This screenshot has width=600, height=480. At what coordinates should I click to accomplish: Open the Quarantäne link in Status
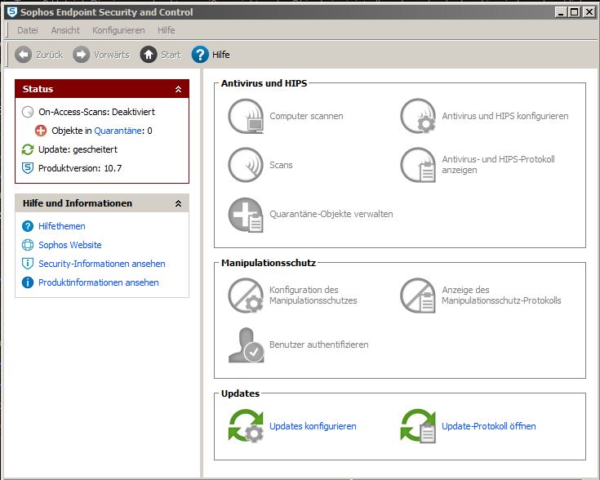tap(118, 131)
